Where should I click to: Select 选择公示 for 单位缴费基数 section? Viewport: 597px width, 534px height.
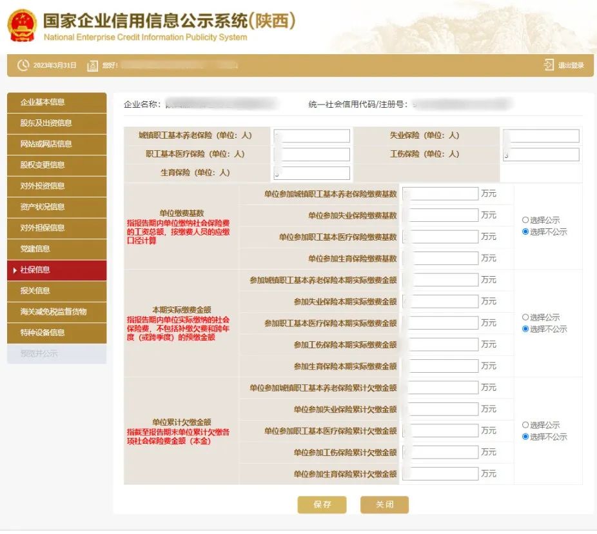point(525,220)
